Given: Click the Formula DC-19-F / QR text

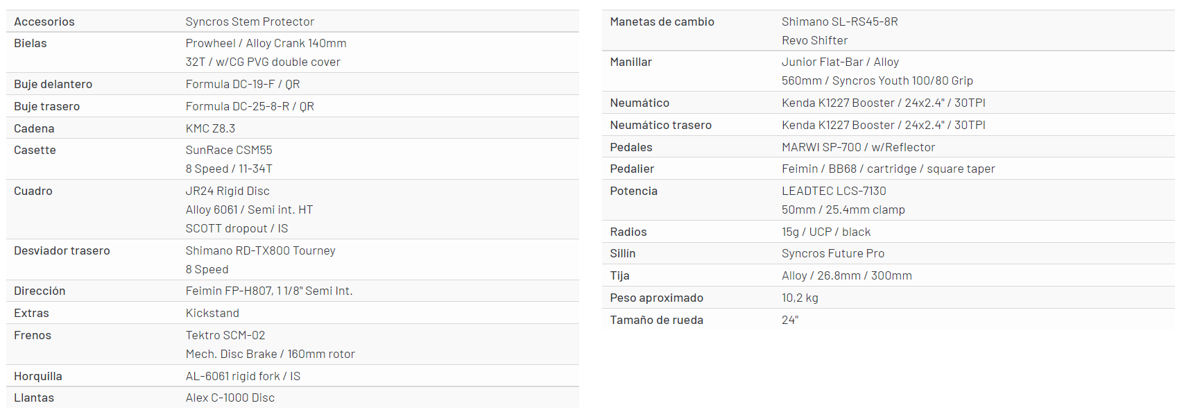Looking at the screenshot, I should 243,84.
